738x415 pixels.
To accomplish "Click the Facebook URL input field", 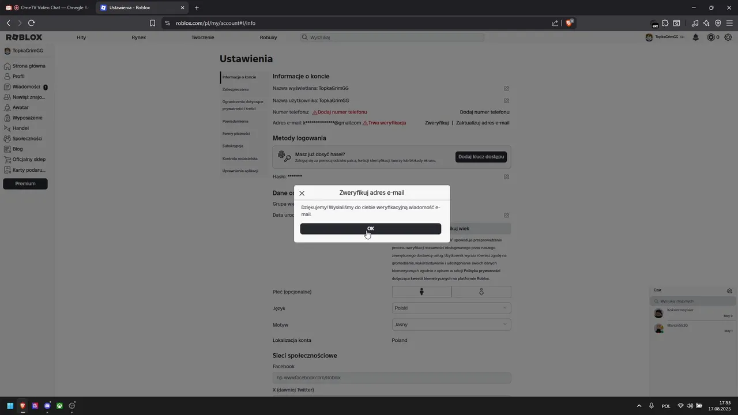I will coord(392,378).
